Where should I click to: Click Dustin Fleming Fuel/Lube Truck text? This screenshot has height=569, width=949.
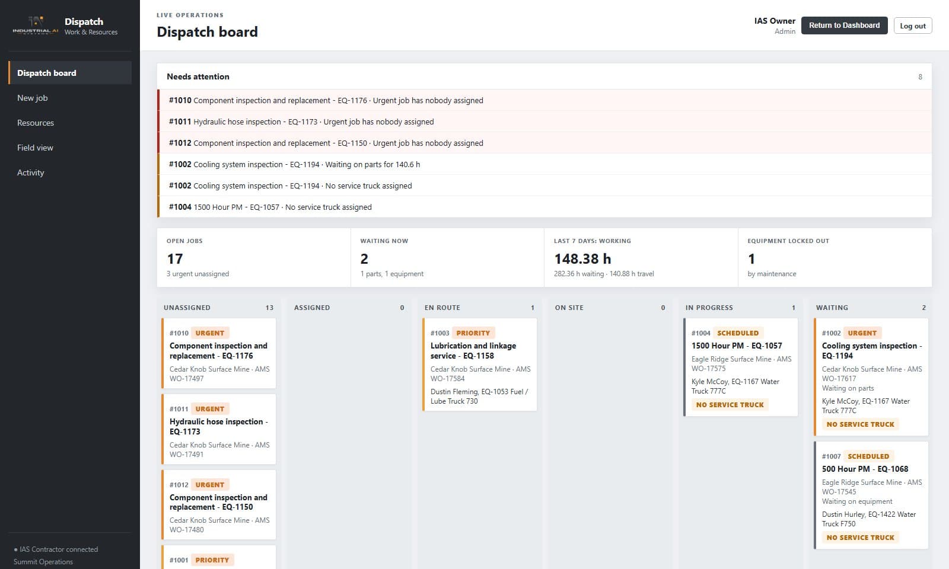(x=479, y=397)
